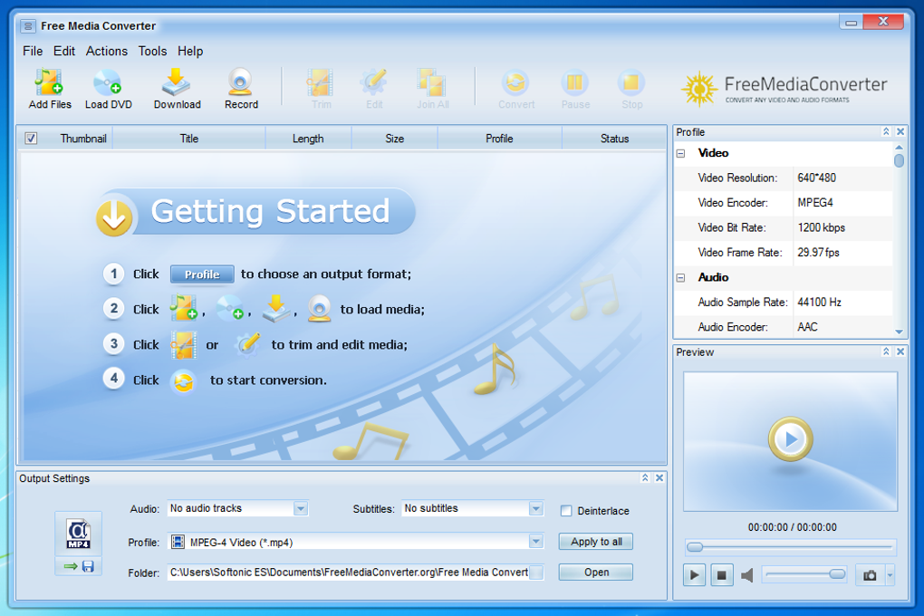Click the webcam record icon in step 2
Viewport: 924px width, 616px height.
pos(319,308)
